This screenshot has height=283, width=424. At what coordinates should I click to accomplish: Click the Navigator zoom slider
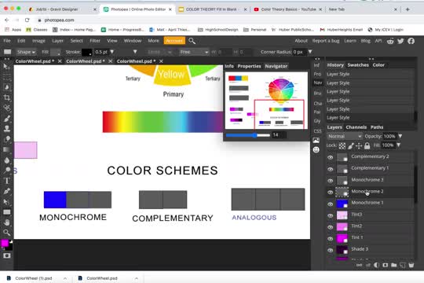247,135
